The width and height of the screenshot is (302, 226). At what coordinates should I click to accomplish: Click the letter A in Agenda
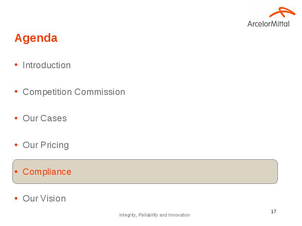[x=18, y=38]
